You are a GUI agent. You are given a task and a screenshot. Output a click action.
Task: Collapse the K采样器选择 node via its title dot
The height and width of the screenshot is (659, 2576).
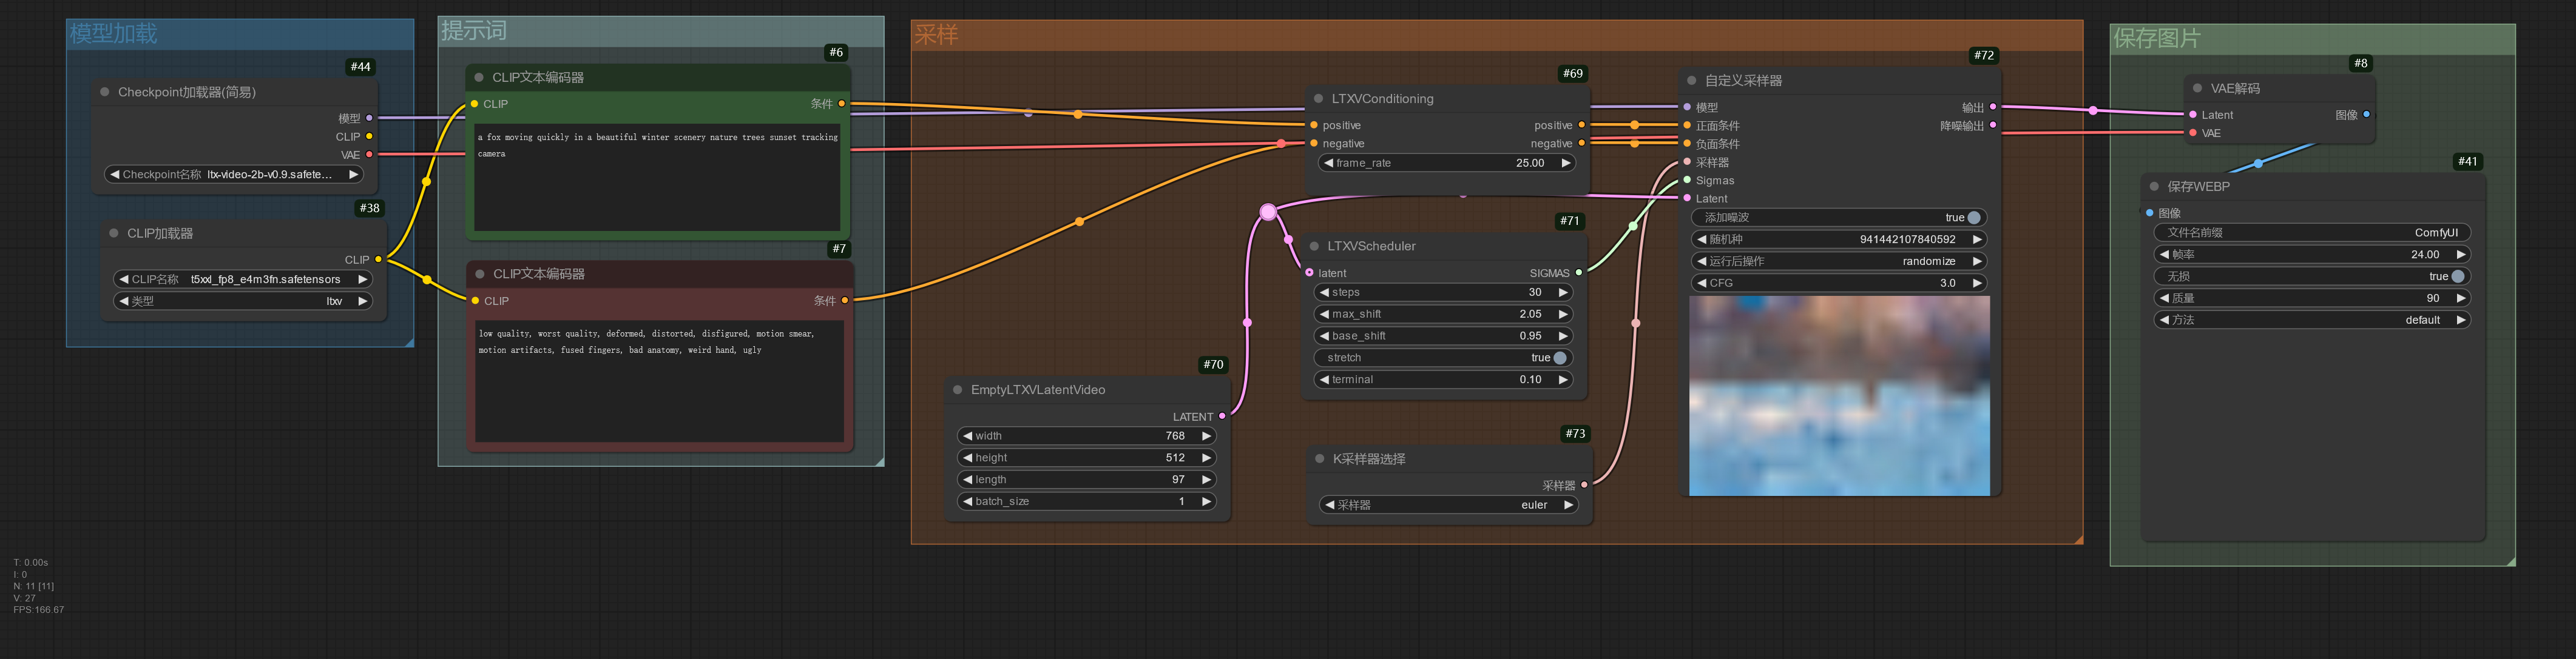click(x=1319, y=460)
